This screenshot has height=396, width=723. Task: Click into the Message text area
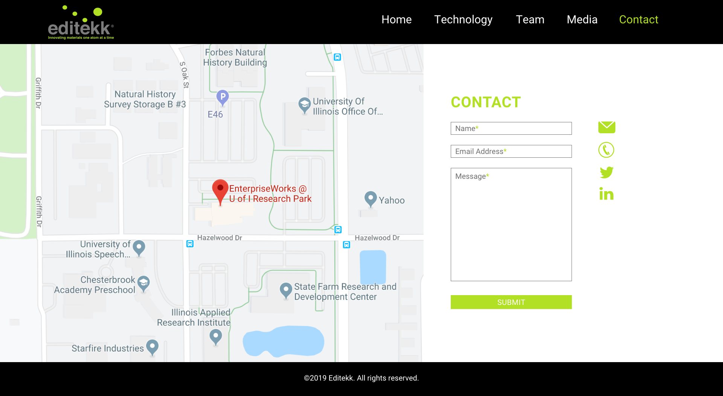click(x=511, y=224)
